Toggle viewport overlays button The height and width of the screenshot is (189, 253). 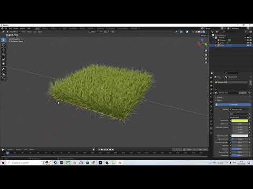[188, 32]
